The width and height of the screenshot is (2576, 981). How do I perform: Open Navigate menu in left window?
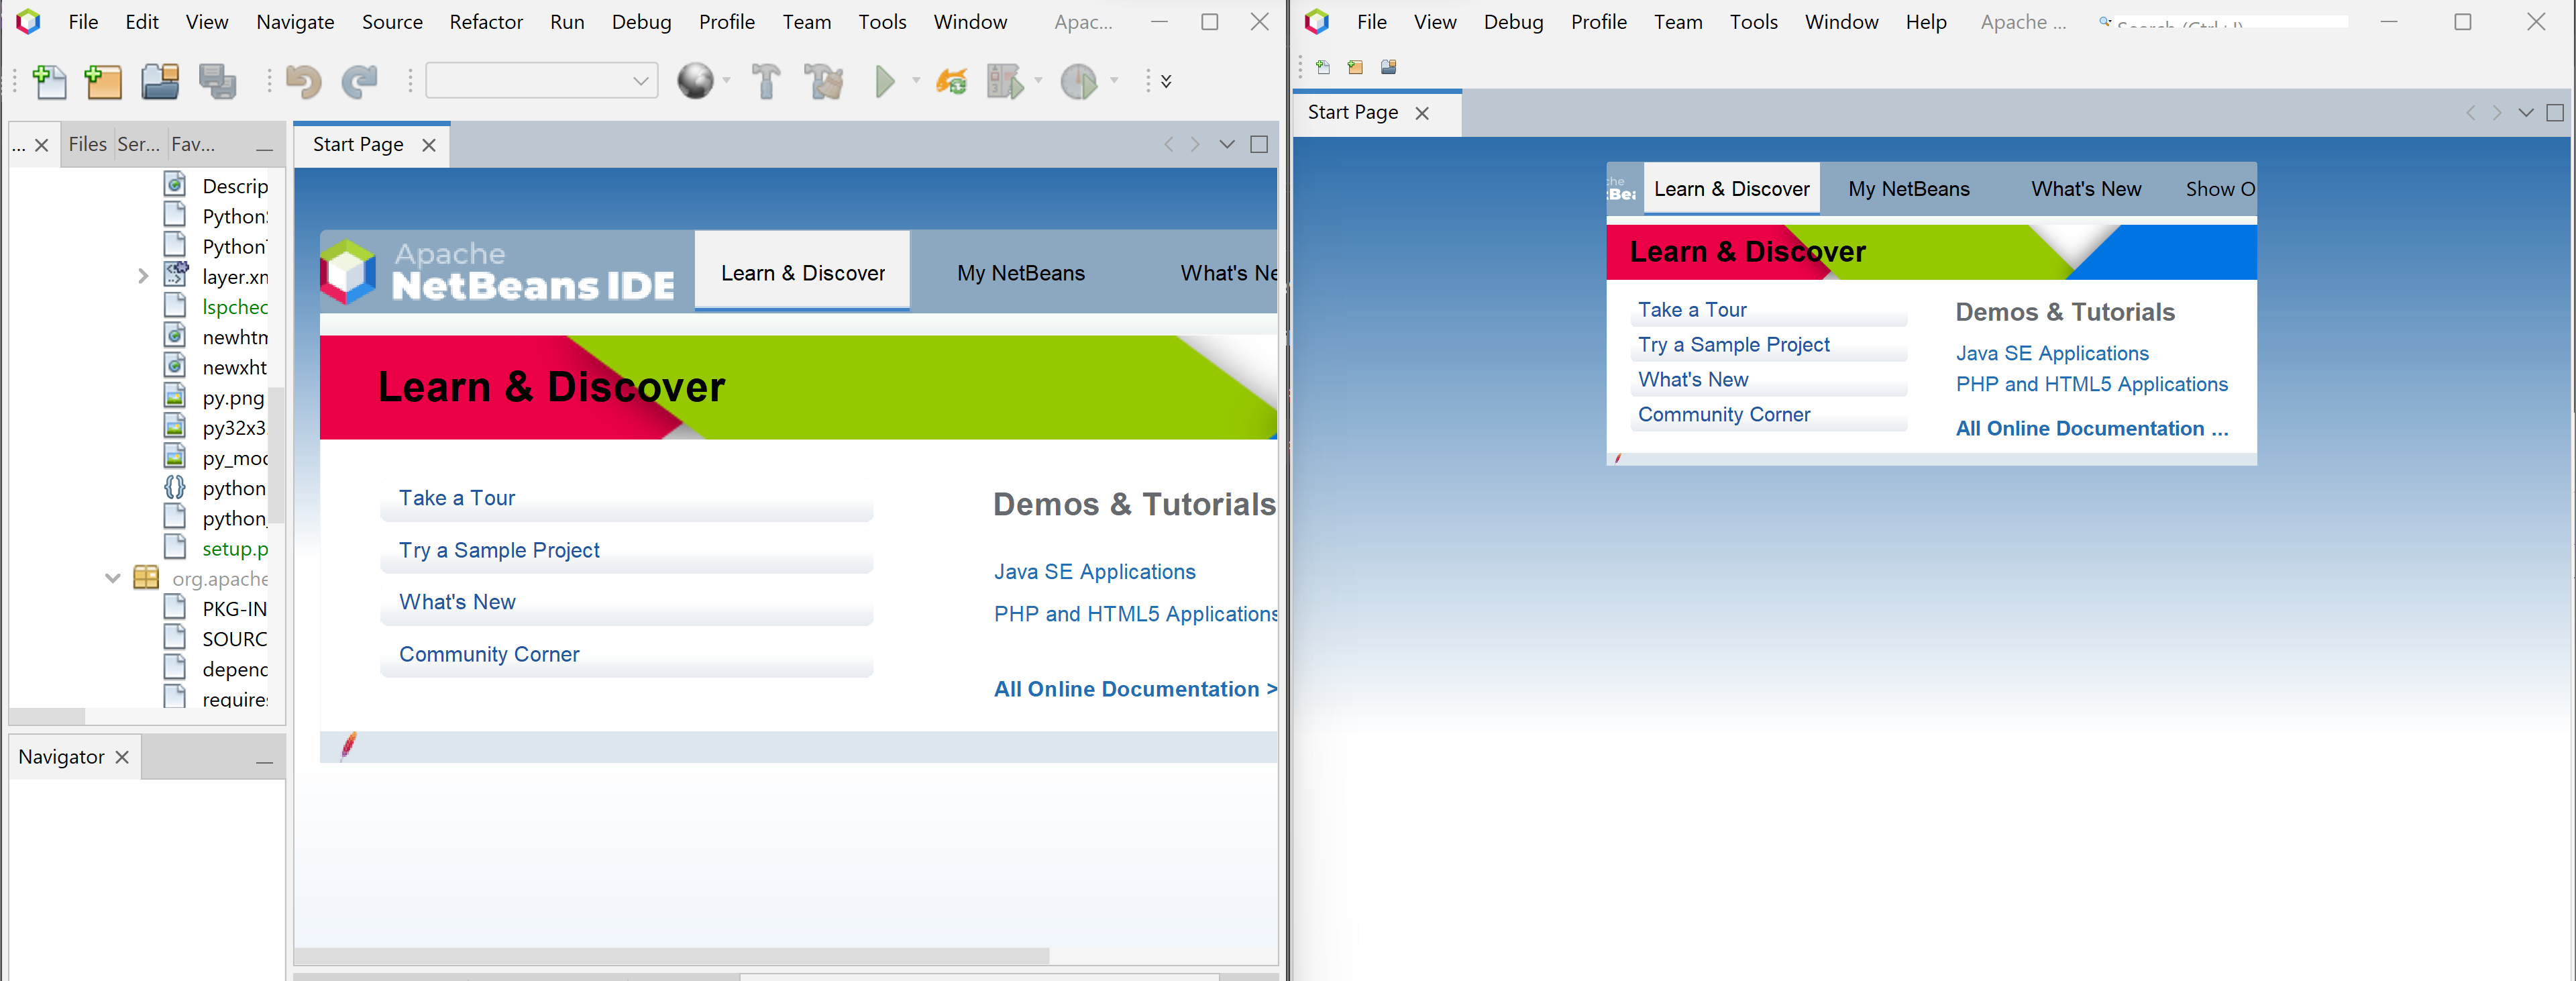click(x=295, y=22)
